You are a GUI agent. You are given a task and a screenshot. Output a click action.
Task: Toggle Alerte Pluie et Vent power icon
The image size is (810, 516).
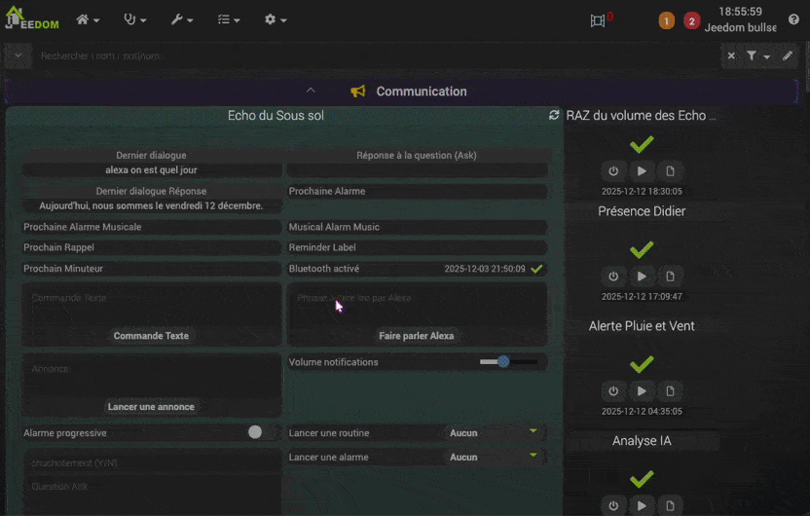(613, 391)
